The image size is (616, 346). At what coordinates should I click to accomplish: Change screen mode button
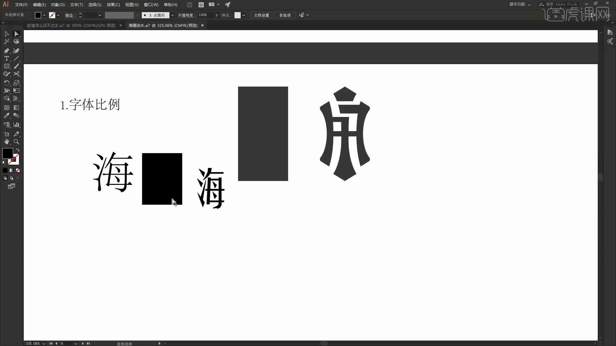11,186
